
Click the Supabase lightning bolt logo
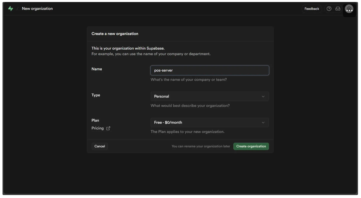click(11, 8)
